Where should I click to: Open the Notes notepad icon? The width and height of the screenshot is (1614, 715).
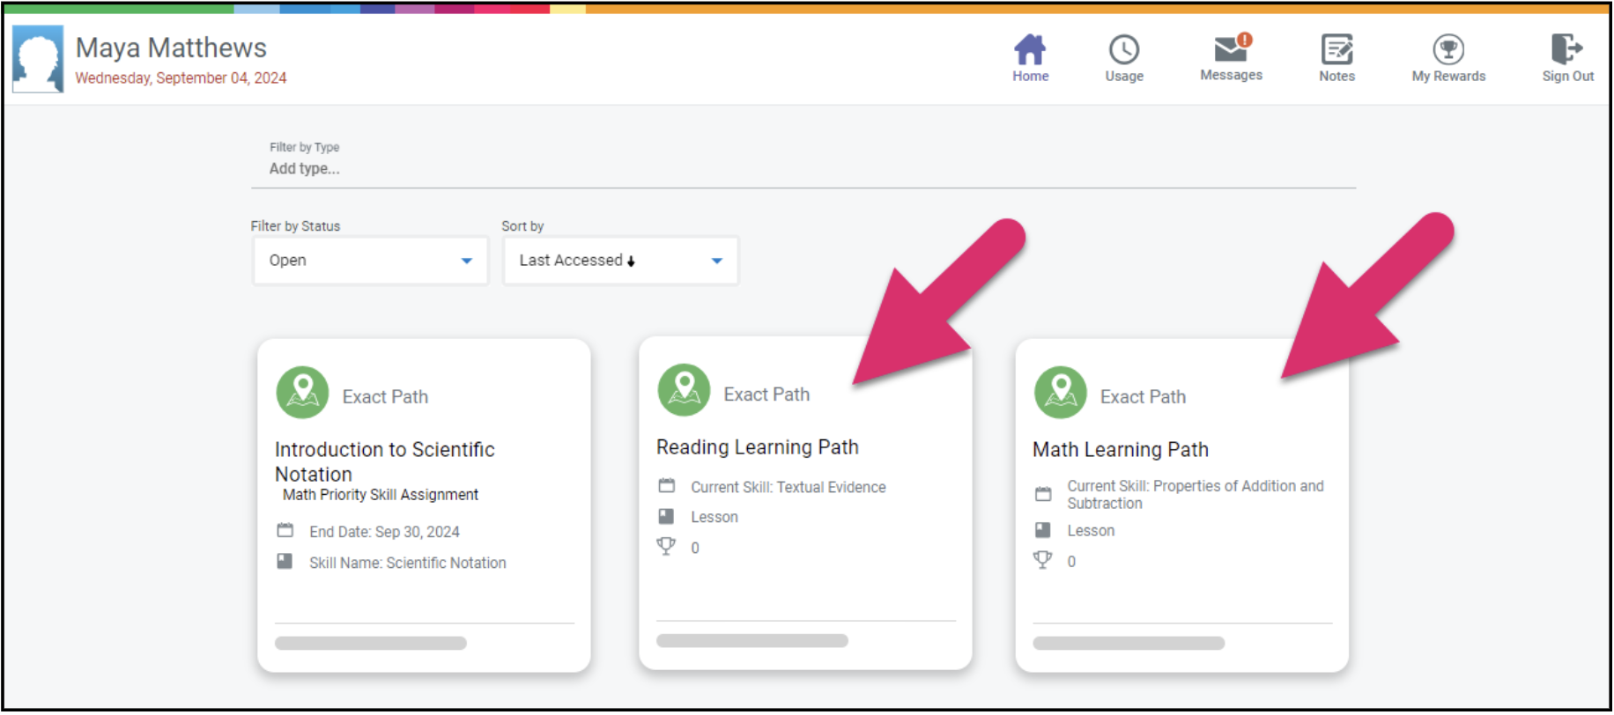tap(1336, 50)
